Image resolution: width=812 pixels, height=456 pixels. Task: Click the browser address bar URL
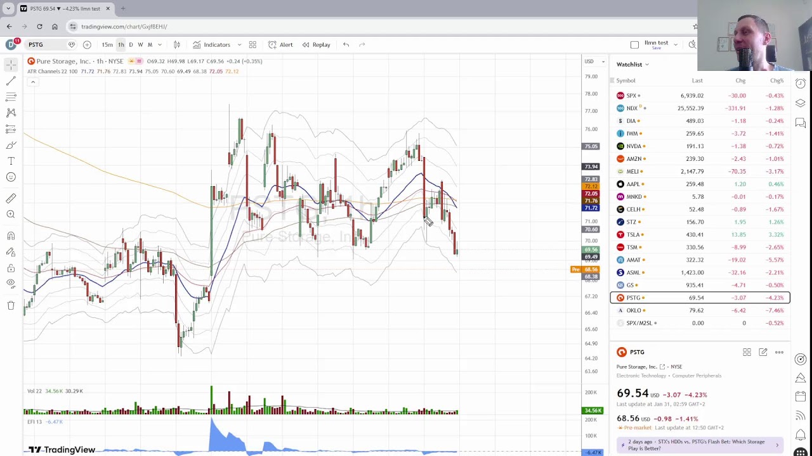pos(124,27)
